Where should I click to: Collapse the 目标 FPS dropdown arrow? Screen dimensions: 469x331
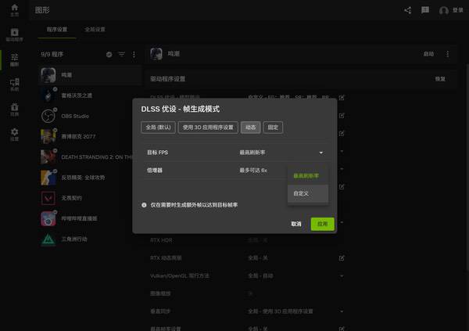(321, 153)
